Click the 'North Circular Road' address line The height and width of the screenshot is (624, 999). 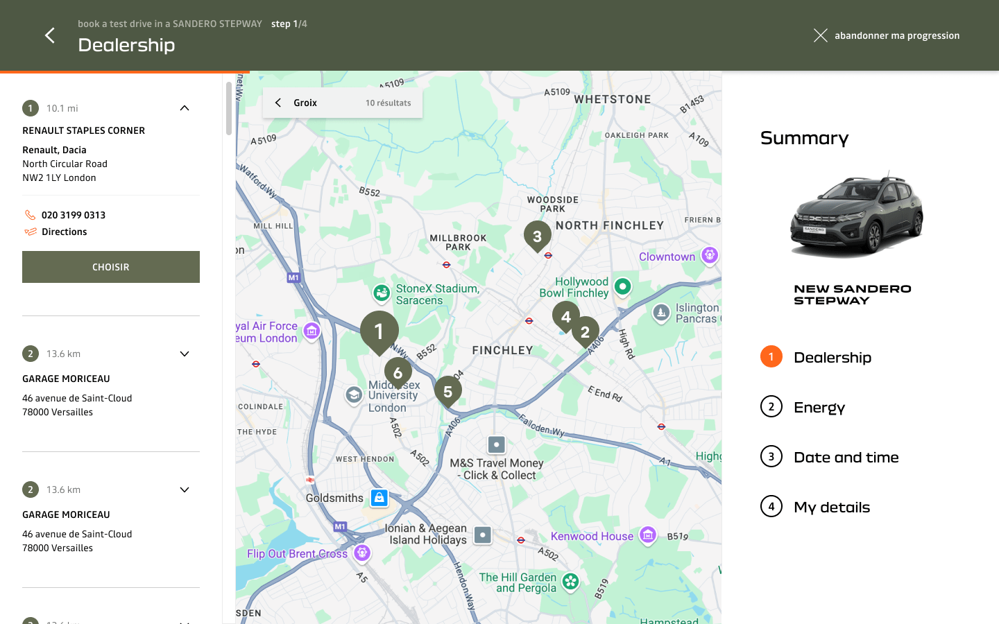coord(65,164)
